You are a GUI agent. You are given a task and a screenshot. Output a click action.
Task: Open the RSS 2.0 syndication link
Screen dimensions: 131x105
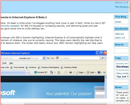119,34
